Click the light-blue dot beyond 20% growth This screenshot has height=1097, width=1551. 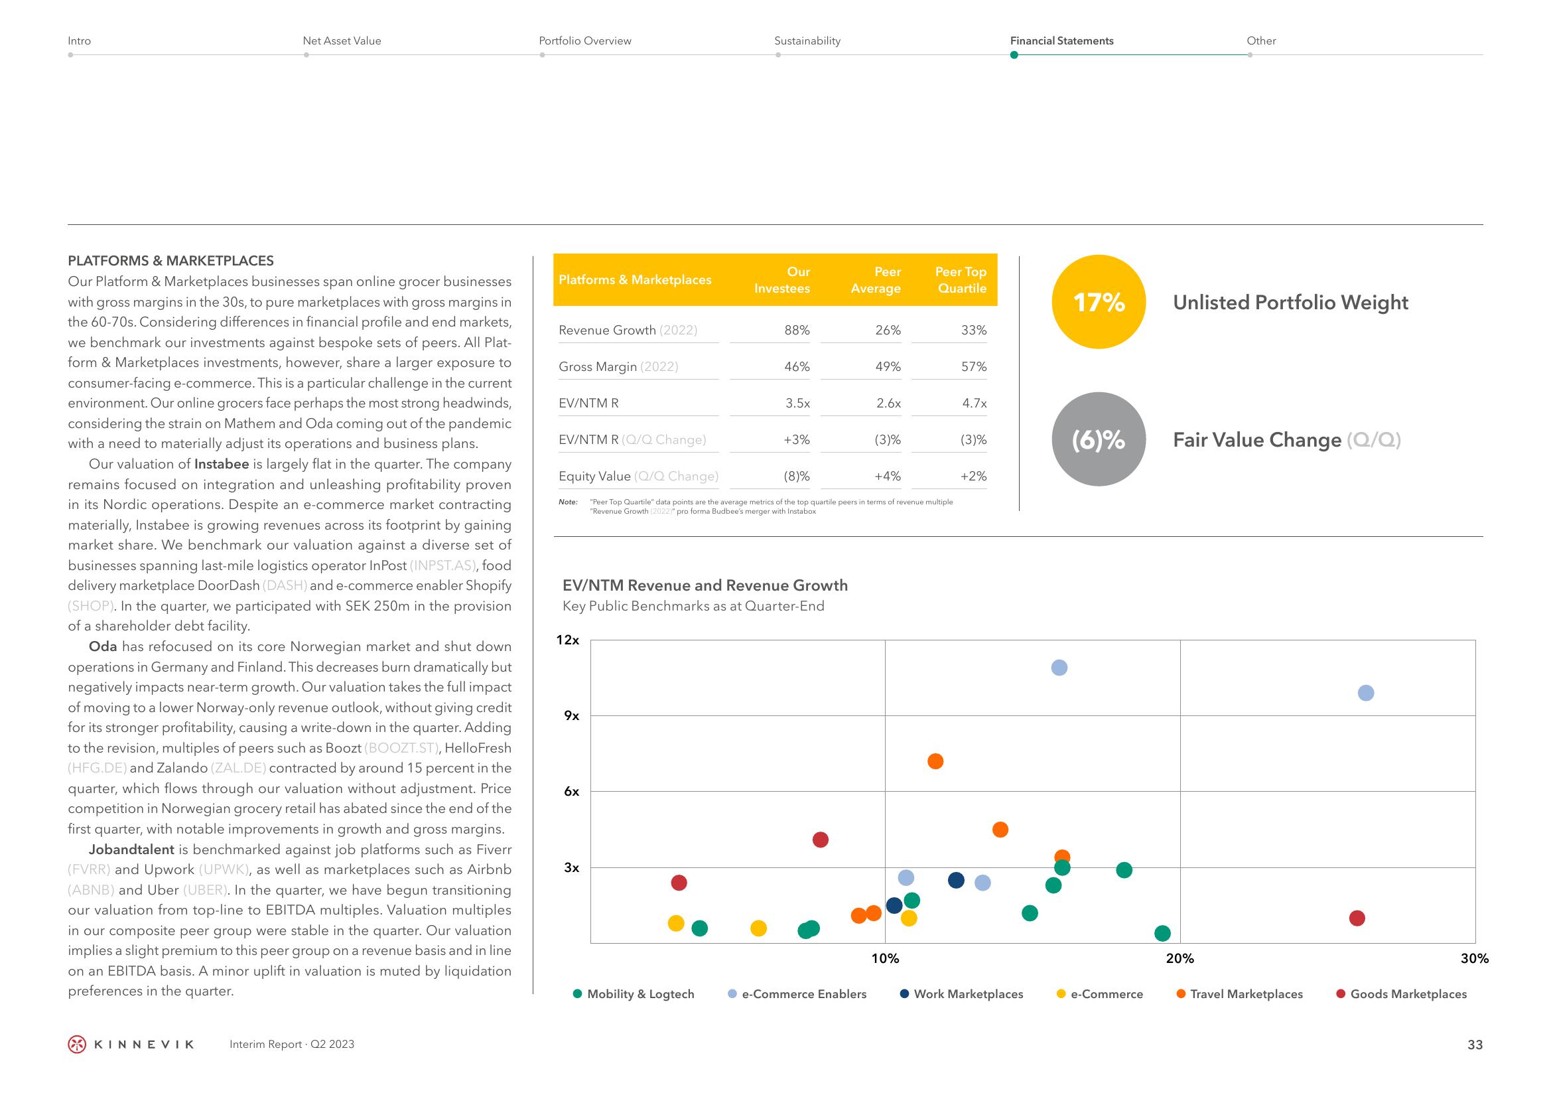point(1366,693)
